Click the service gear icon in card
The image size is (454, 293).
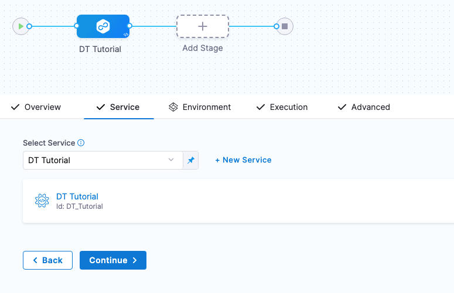coord(42,201)
